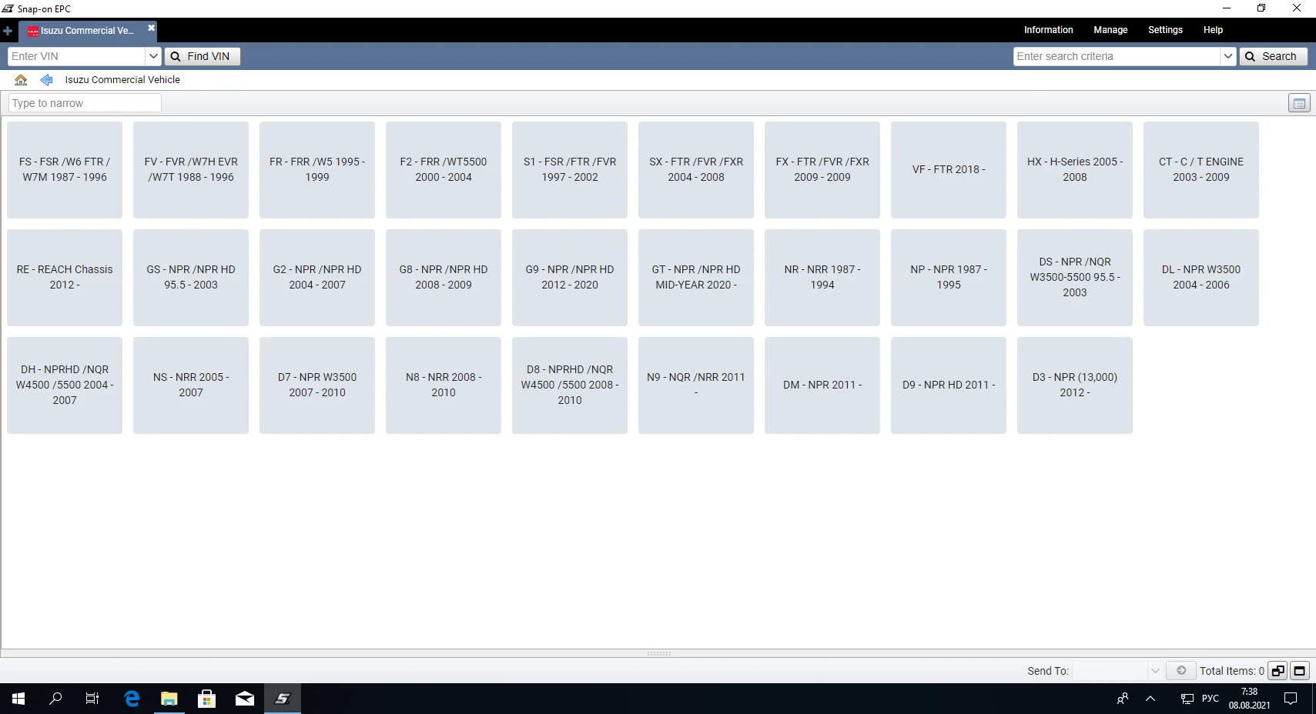Open the Settings menu
The height and width of the screenshot is (714, 1316).
[x=1165, y=30]
